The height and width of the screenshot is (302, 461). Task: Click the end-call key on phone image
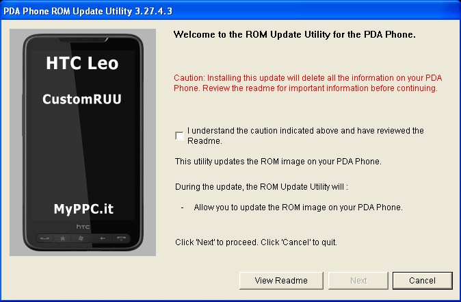coord(121,238)
